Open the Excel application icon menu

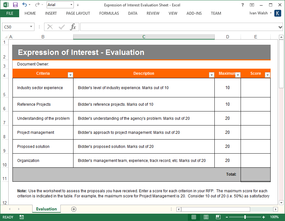pos(6,5)
